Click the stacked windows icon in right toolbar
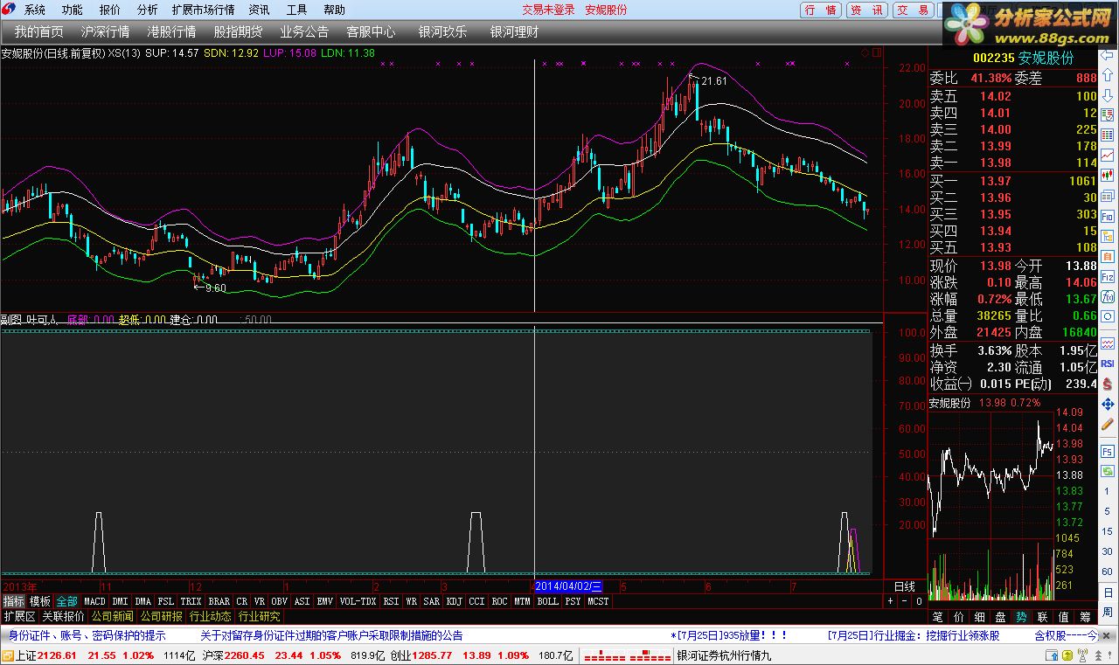The image size is (1119, 665). (1107, 195)
